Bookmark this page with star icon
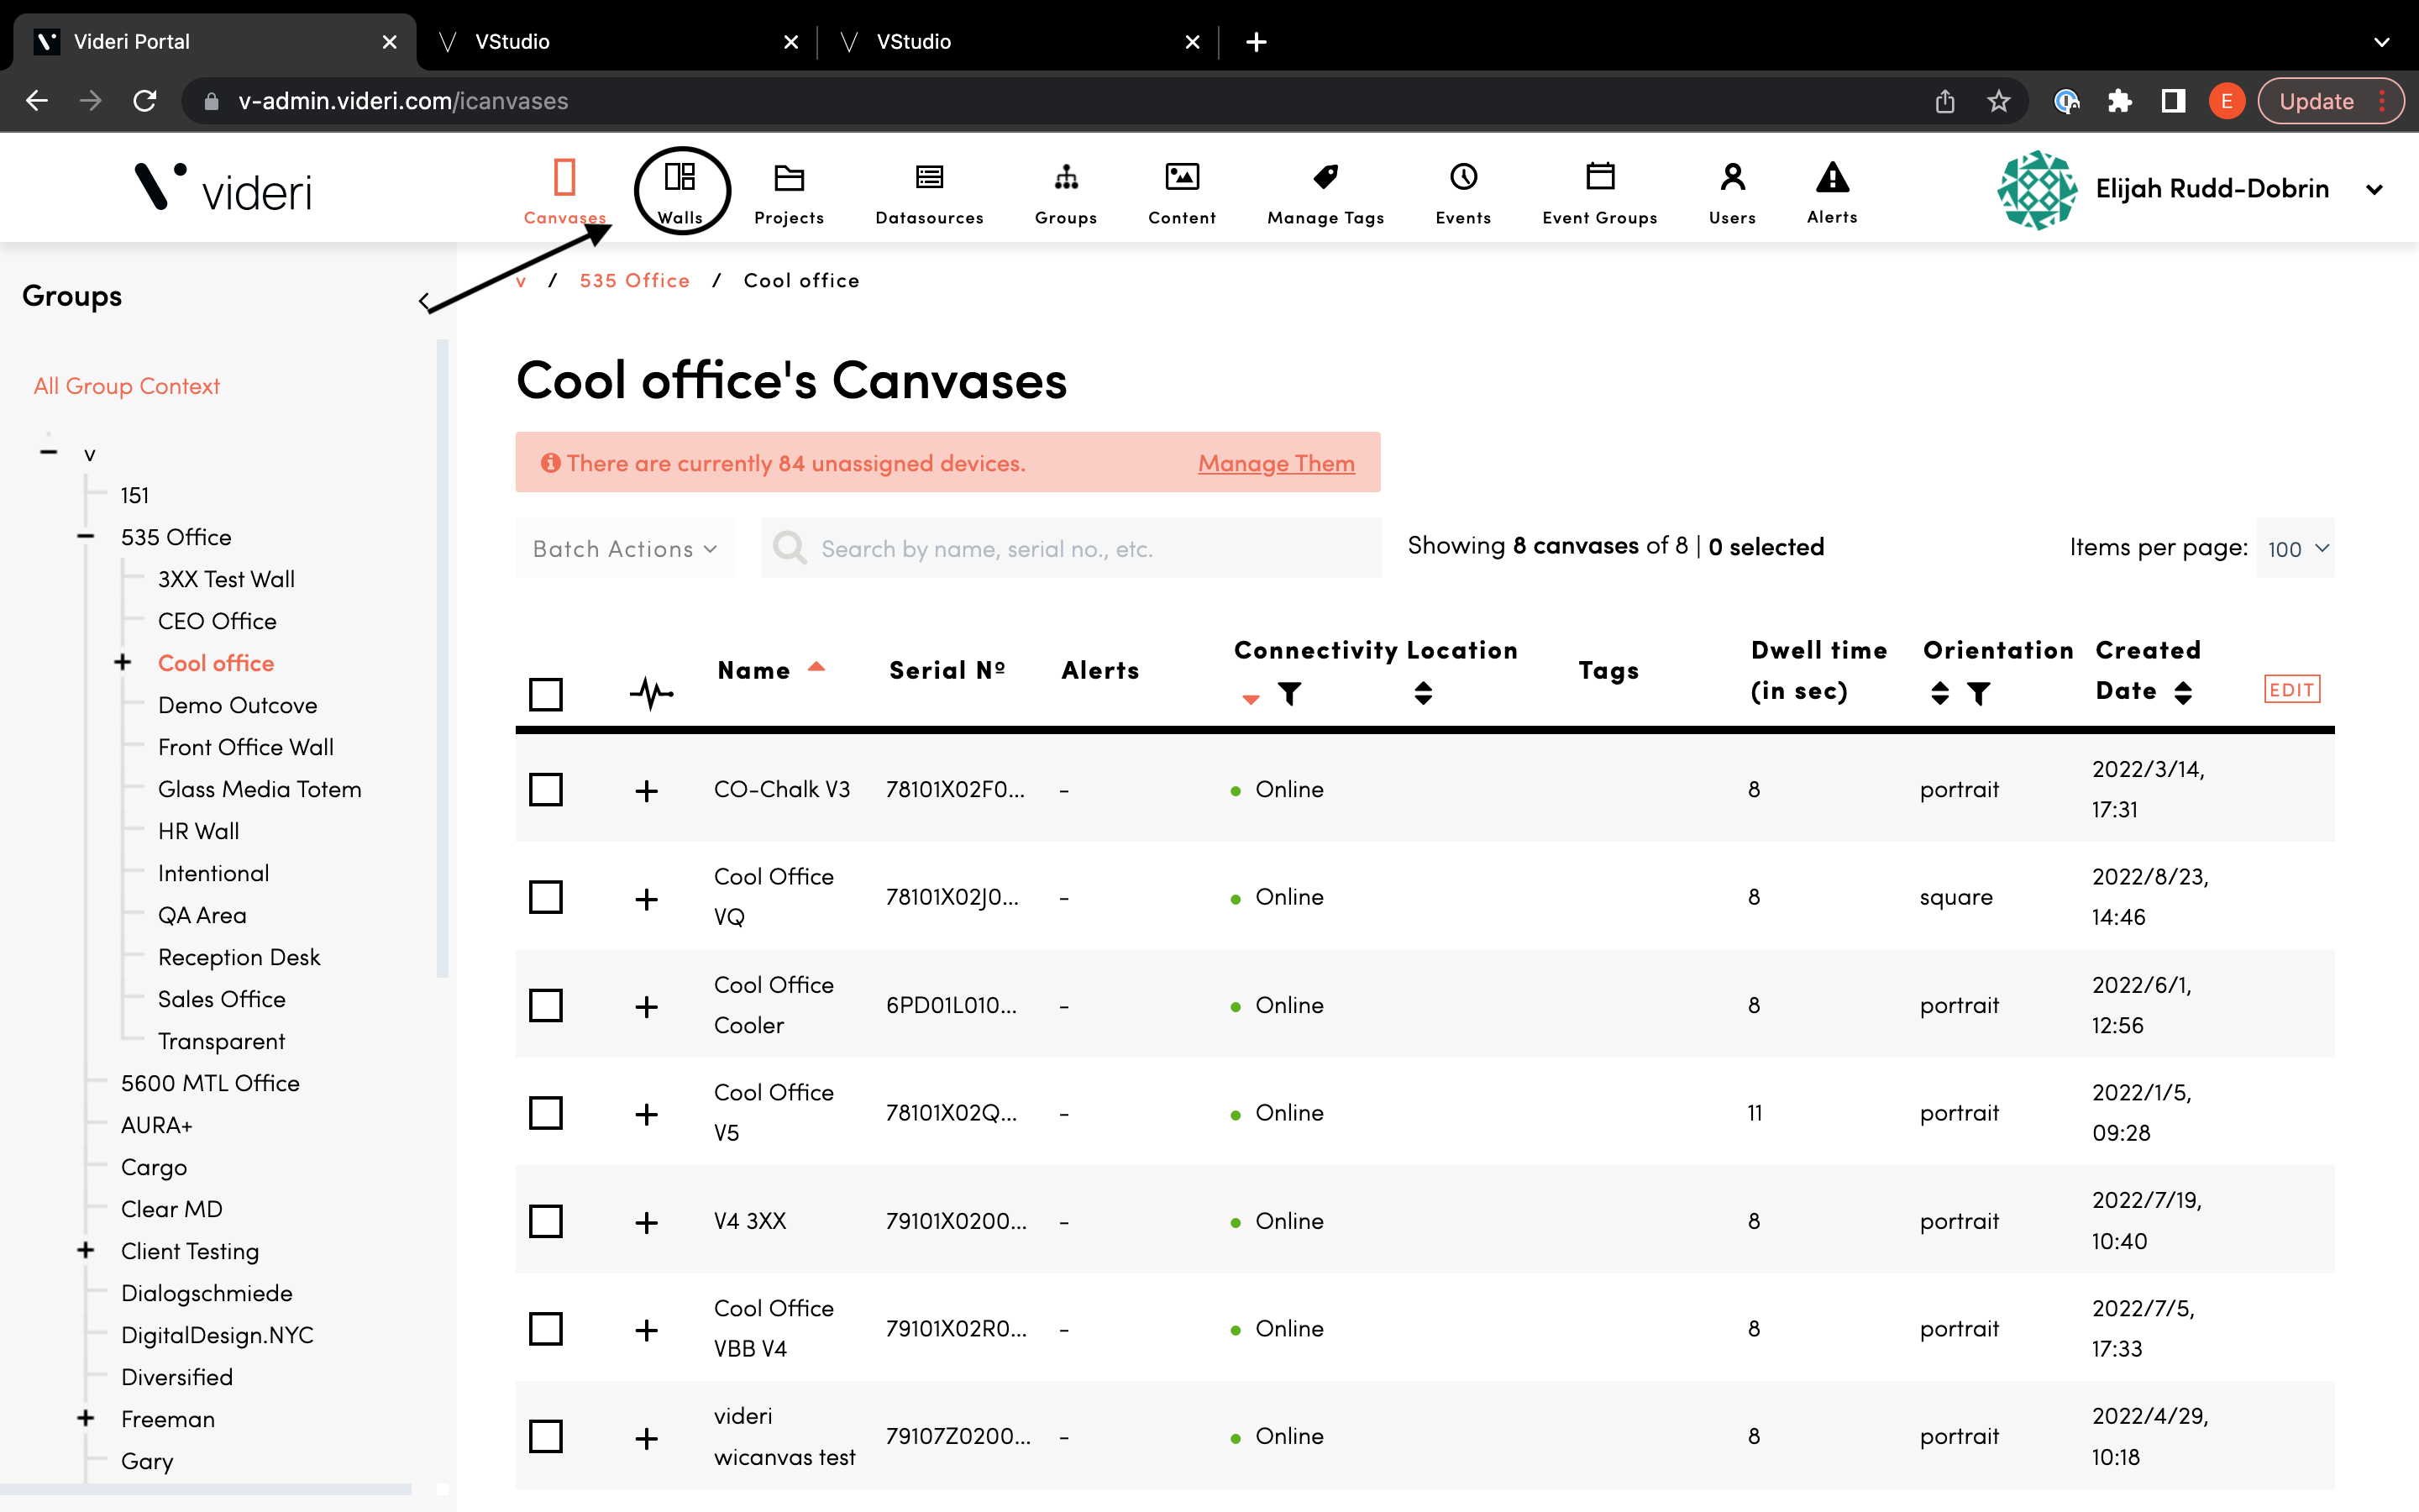This screenshot has height=1512, width=2419. (1998, 101)
